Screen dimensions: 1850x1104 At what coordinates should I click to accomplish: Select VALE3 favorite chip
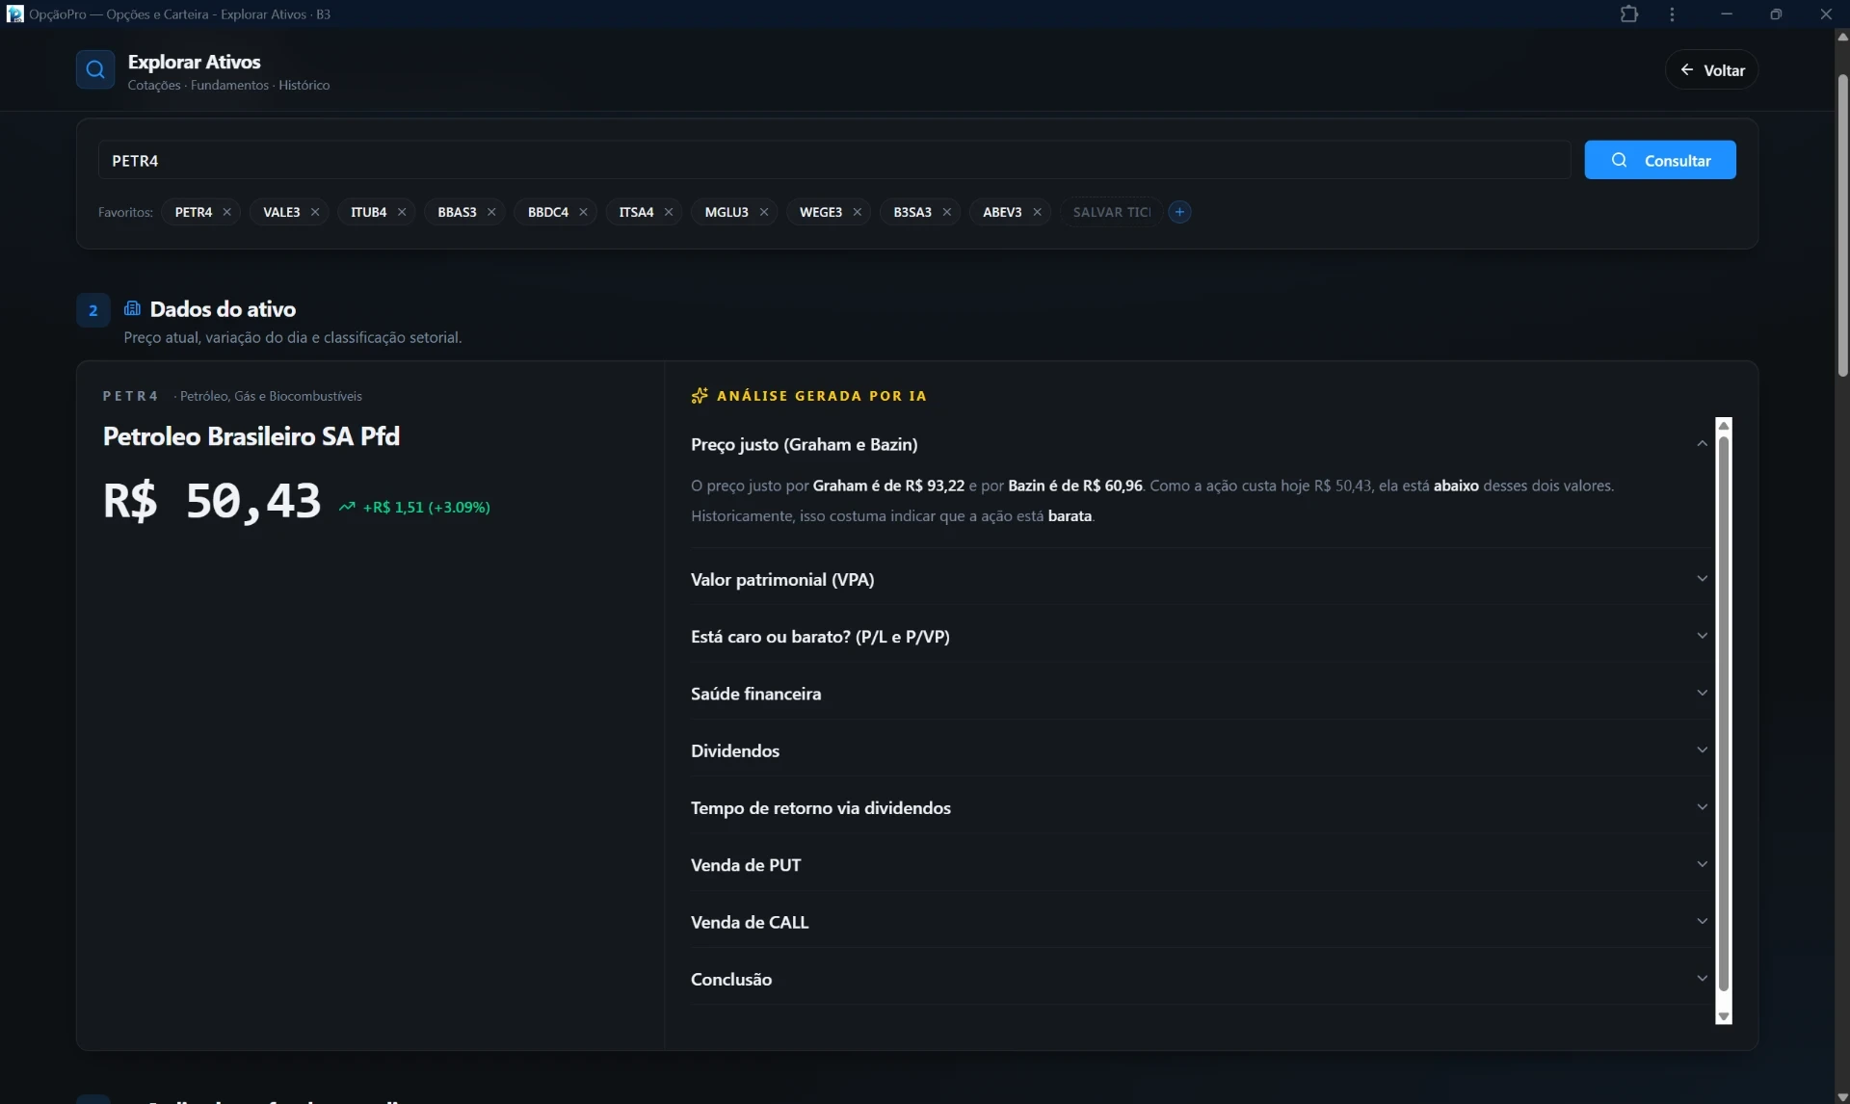click(x=281, y=212)
